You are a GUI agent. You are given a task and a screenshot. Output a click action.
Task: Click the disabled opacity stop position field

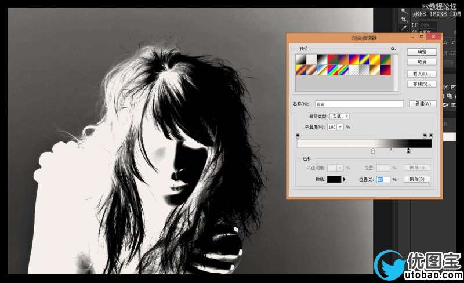pyautogui.click(x=383, y=168)
